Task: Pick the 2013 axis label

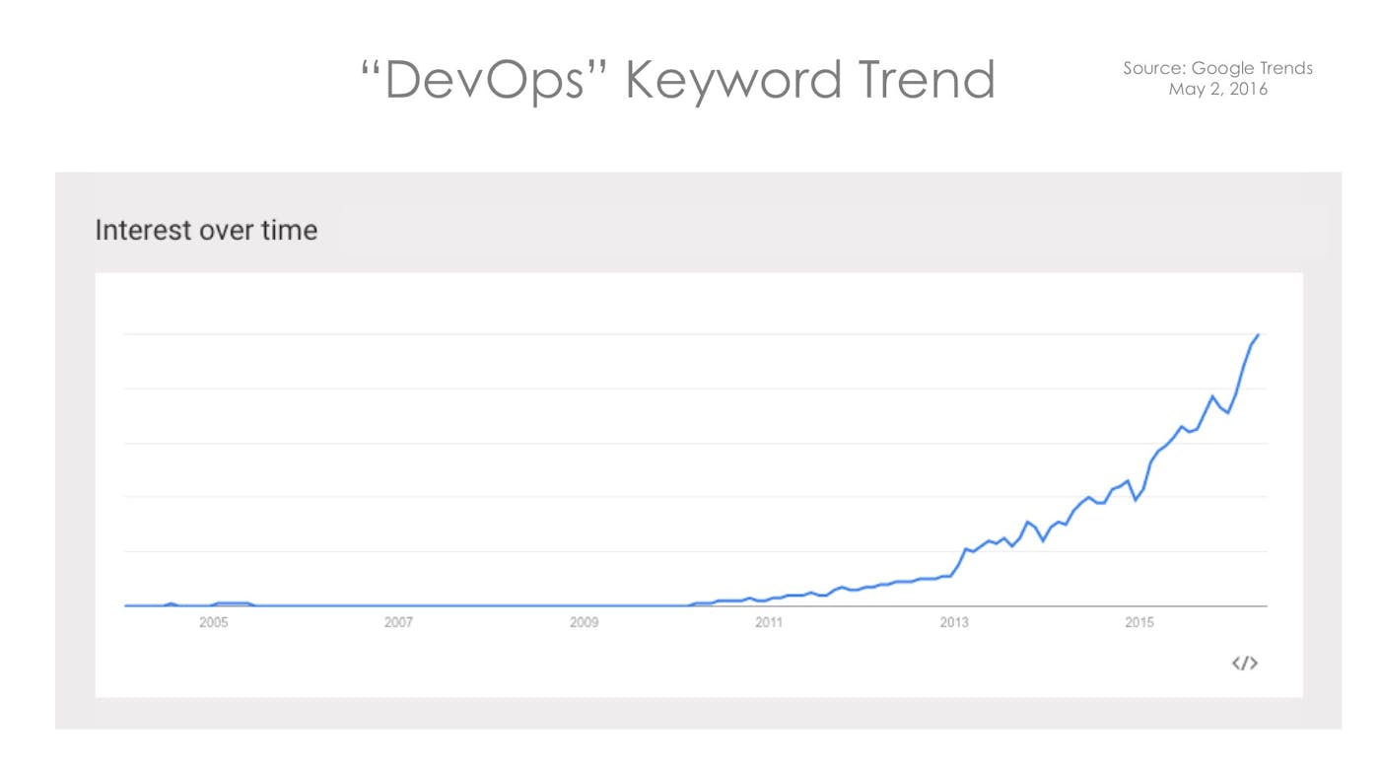Action: (953, 622)
